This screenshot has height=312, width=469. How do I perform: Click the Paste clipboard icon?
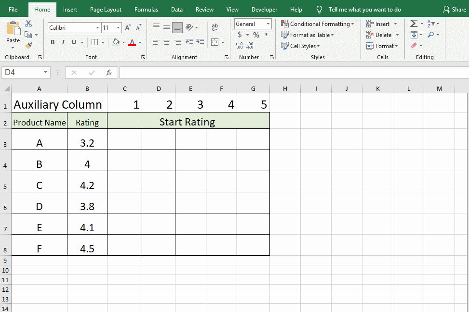click(13, 28)
